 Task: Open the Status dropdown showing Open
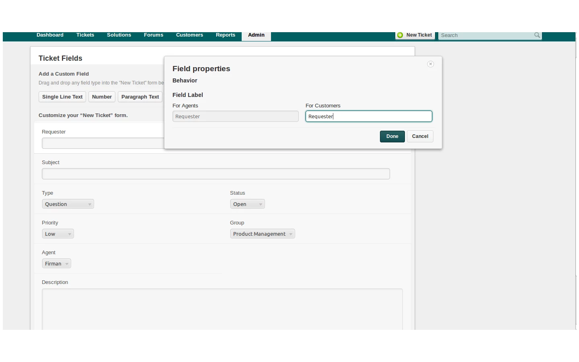[248, 204]
